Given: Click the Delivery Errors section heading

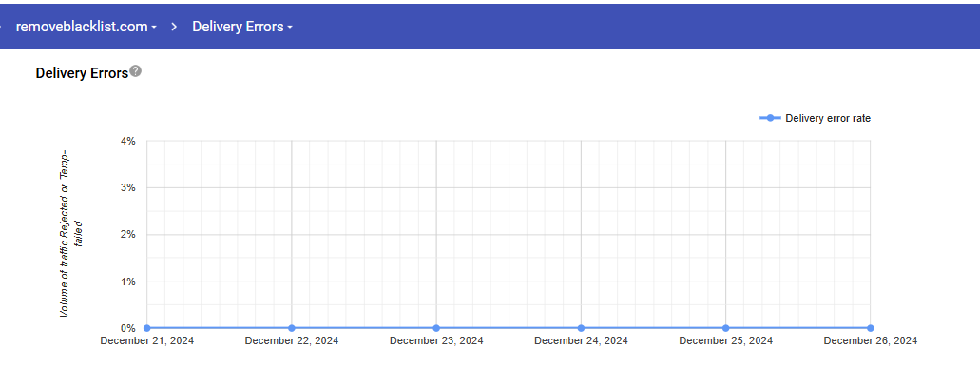Looking at the screenshot, I should [x=82, y=72].
